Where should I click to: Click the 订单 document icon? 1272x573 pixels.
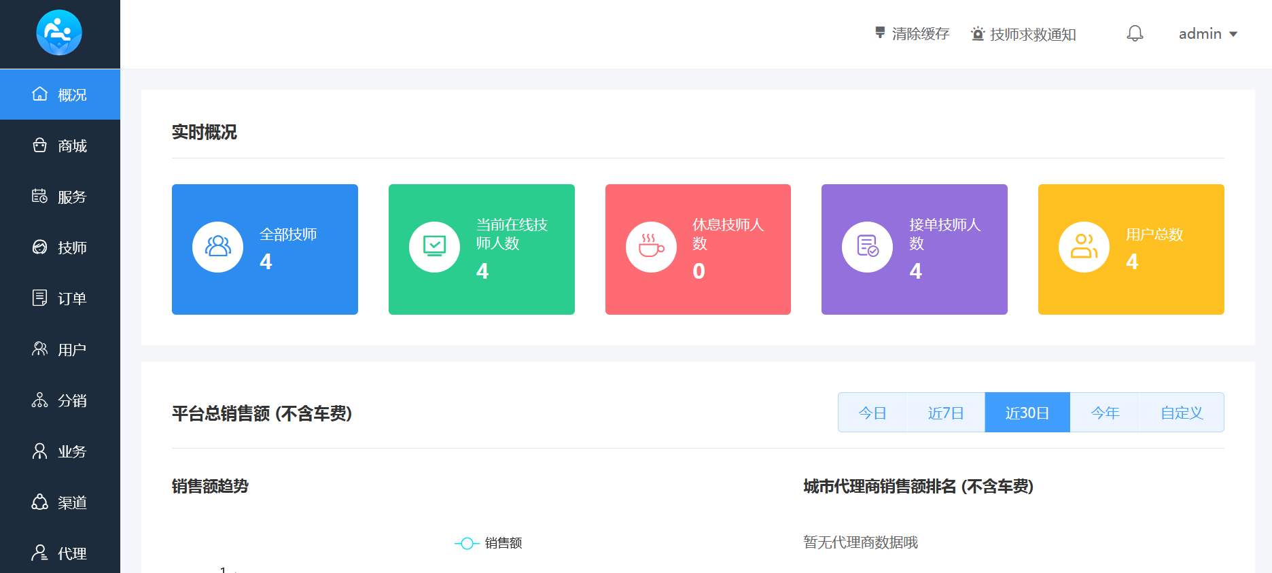(40, 298)
